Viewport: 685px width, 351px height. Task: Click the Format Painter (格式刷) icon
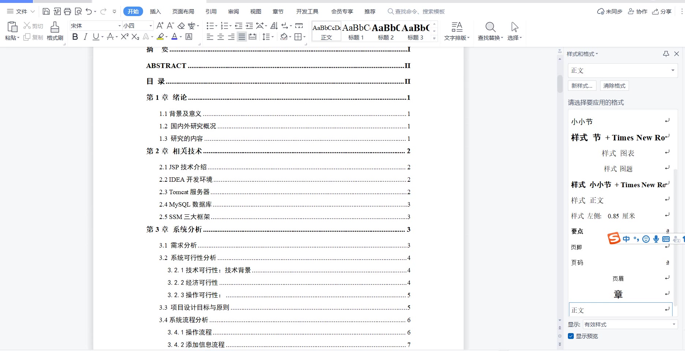pos(55,31)
